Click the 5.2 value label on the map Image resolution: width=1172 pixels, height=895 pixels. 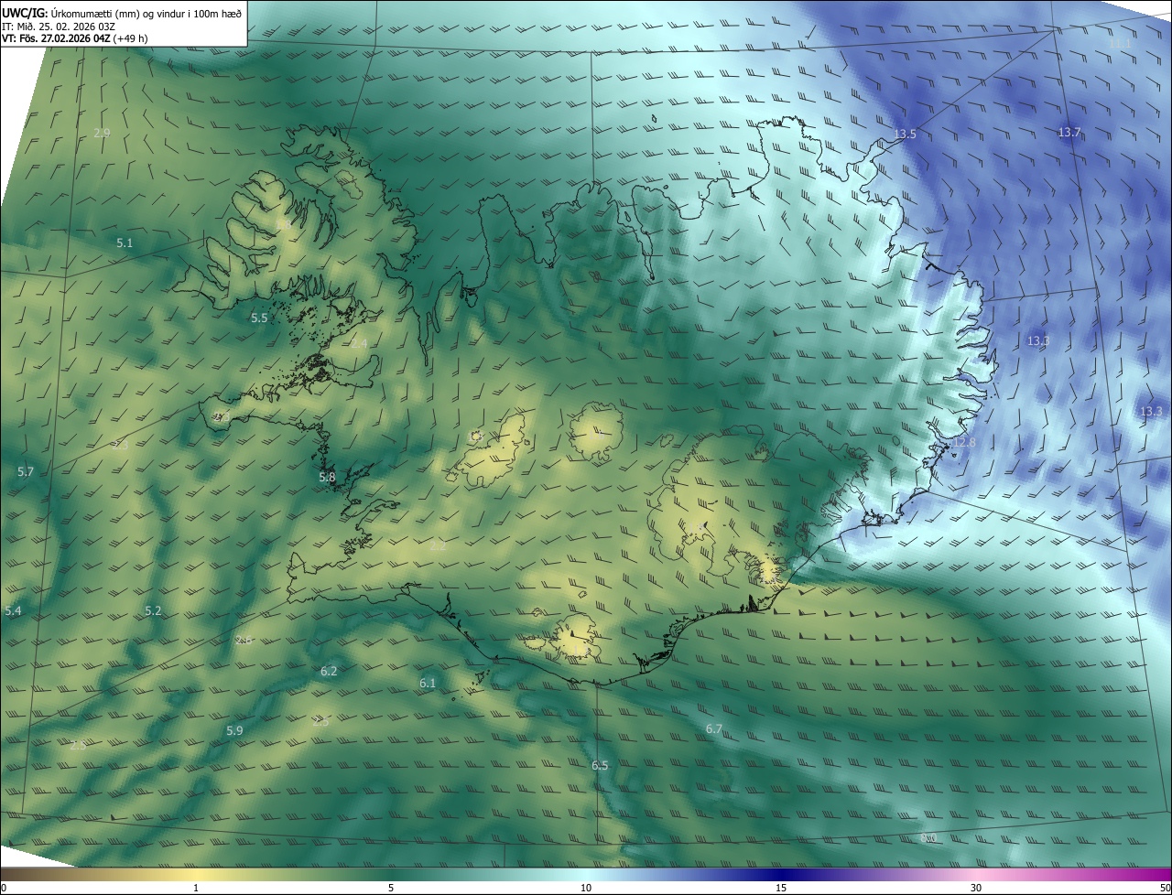(153, 610)
